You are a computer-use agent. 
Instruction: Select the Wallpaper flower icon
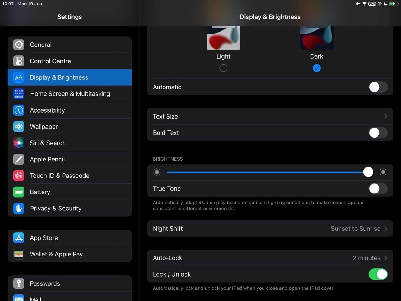click(x=18, y=126)
